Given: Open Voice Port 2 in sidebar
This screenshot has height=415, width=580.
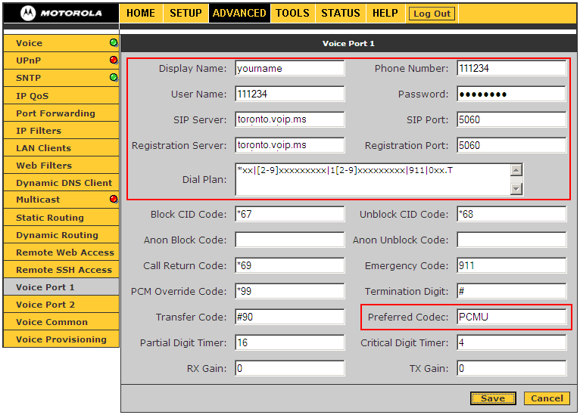Looking at the screenshot, I should (45, 305).
